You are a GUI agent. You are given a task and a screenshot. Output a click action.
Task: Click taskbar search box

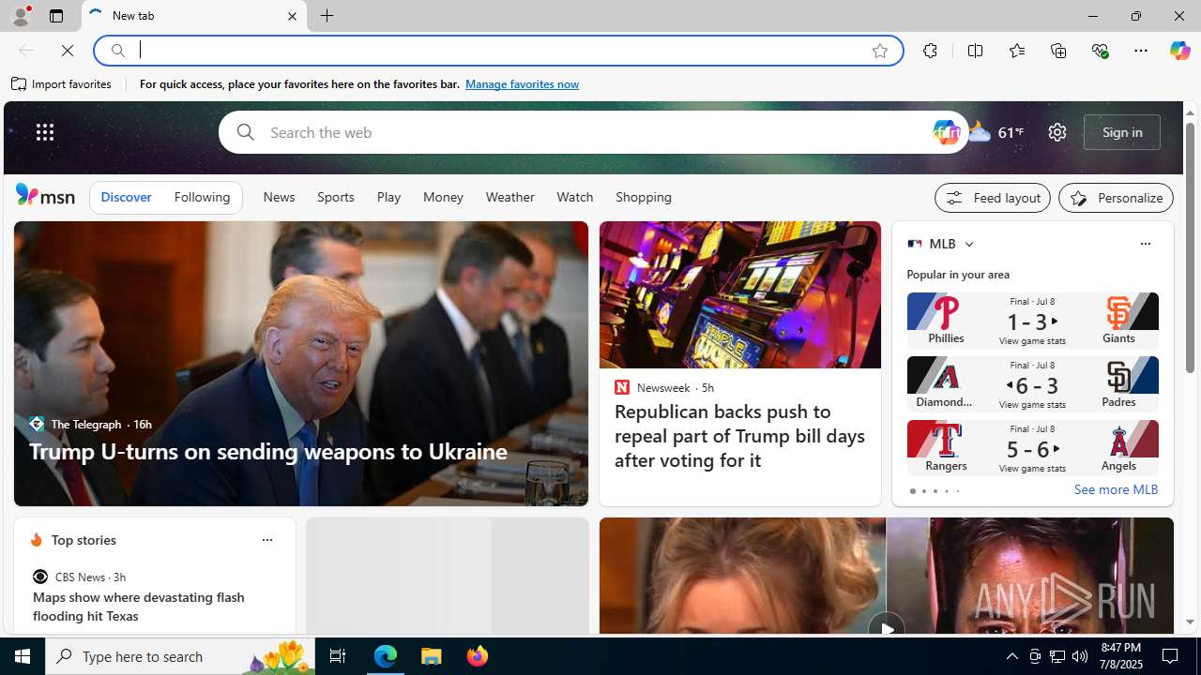point(180,656)
